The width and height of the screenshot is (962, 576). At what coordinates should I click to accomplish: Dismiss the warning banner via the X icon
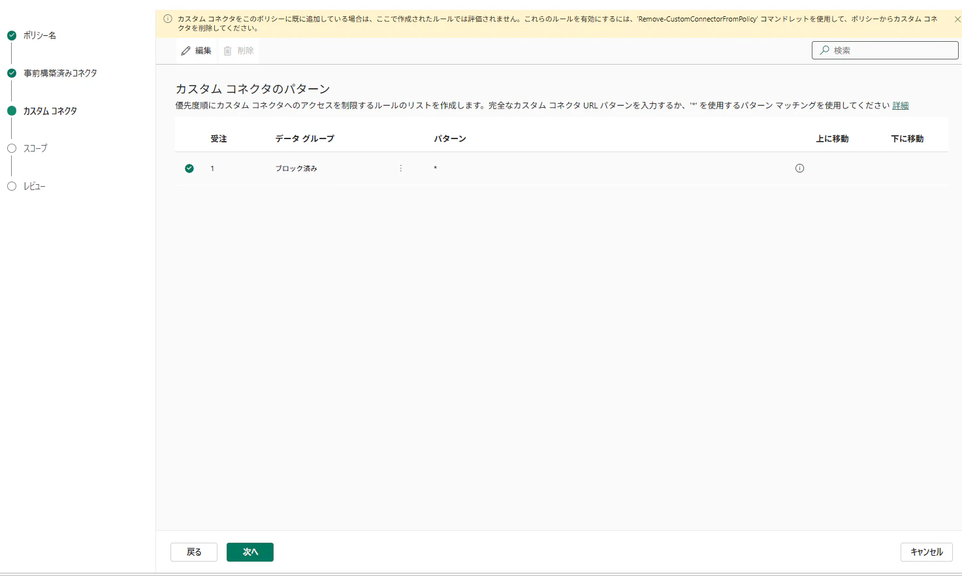(x=957, y=19)
